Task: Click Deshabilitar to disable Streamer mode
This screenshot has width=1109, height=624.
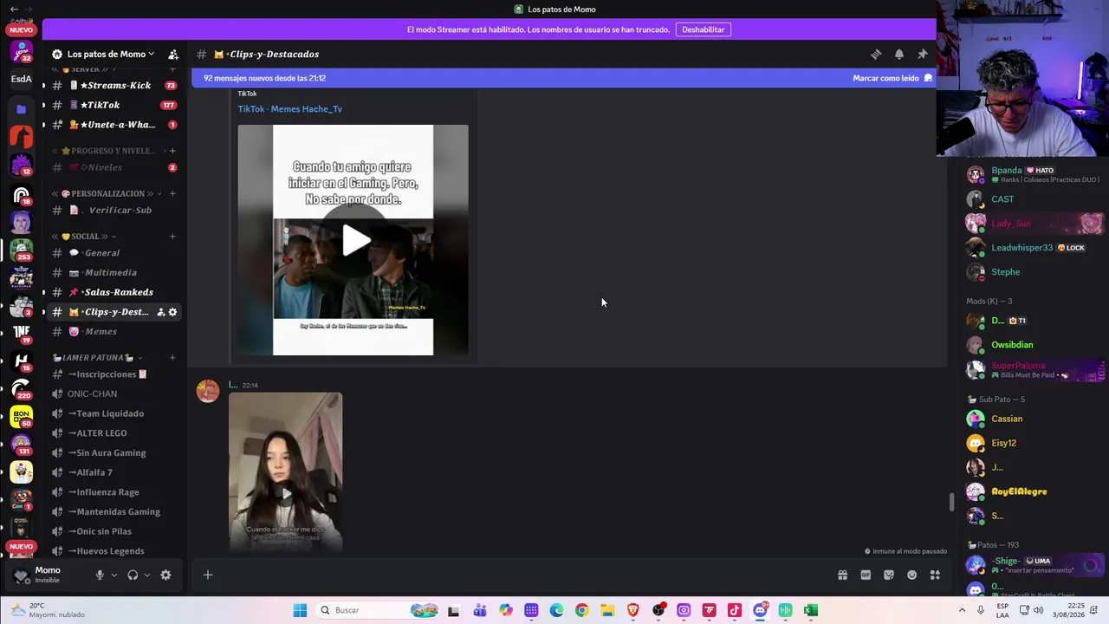Action: pyautogui.click(x=703, y=29)
